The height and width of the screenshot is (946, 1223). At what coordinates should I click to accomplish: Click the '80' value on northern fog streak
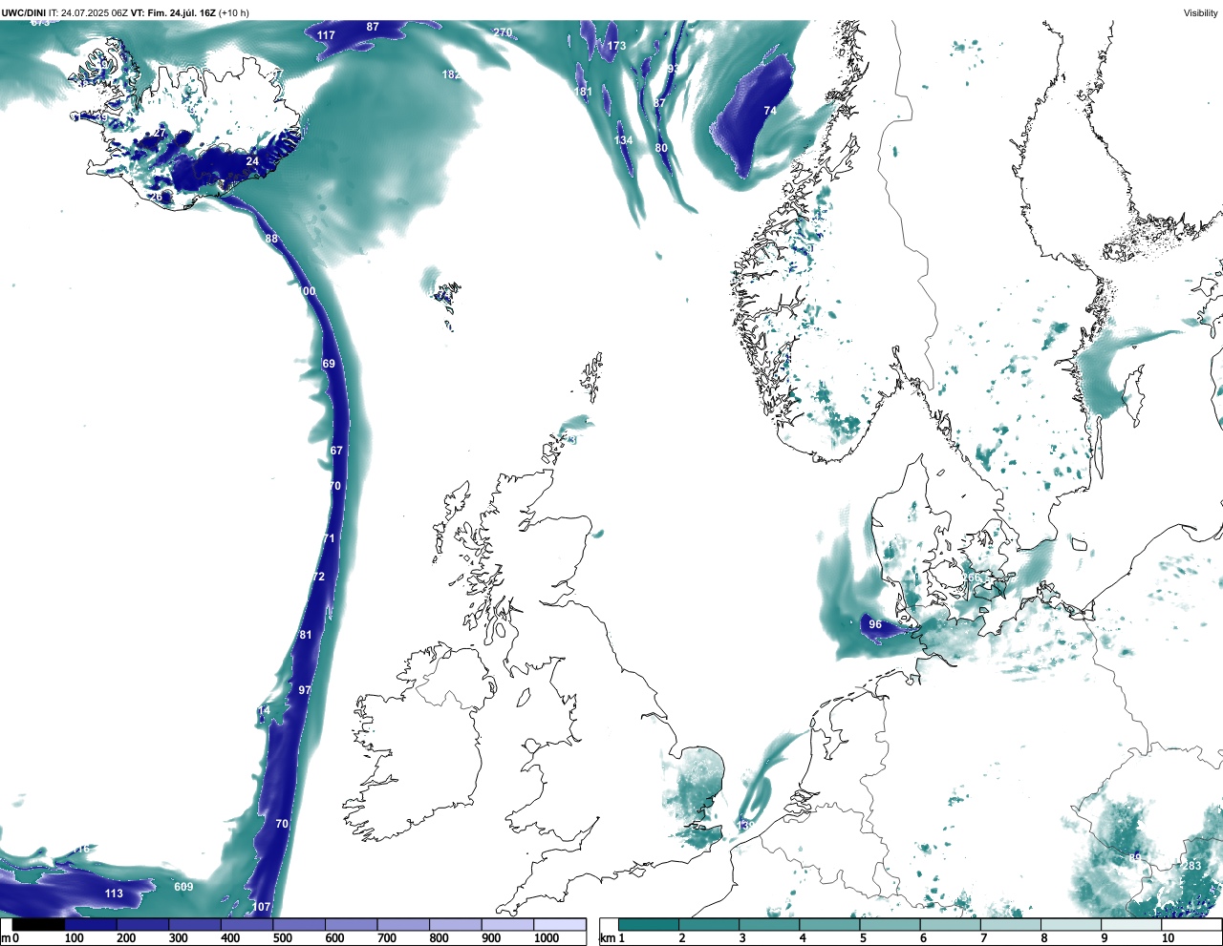pyautogui.click(x=661, y=148)
